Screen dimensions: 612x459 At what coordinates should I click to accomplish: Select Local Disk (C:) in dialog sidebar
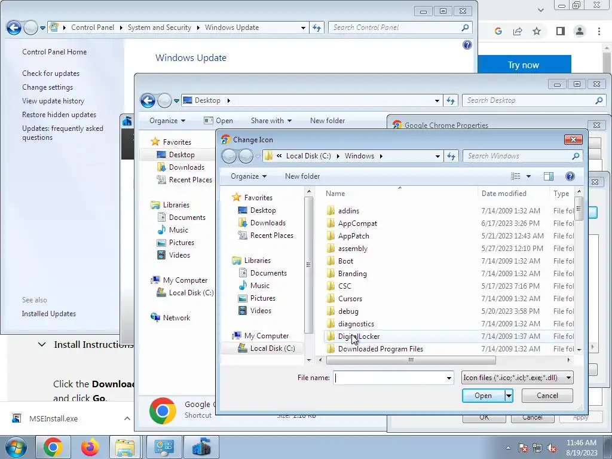pos(267,348)
